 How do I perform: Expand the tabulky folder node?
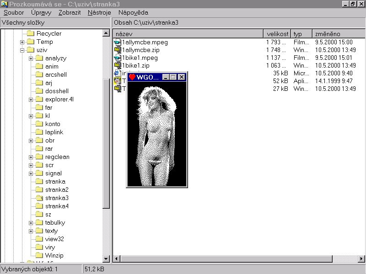31,223
